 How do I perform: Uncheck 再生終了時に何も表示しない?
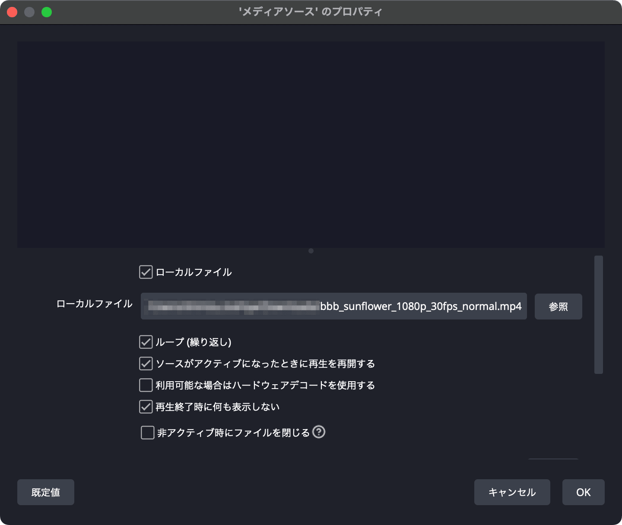tap(146, 407)
